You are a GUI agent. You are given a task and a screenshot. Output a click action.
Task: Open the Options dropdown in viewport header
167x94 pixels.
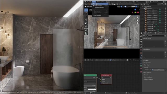136,4
